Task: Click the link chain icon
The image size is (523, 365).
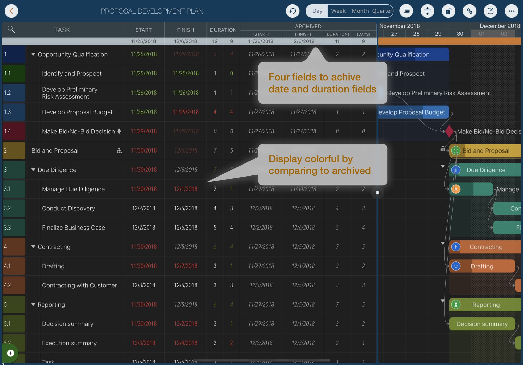Action: click(x=469, y=11)
